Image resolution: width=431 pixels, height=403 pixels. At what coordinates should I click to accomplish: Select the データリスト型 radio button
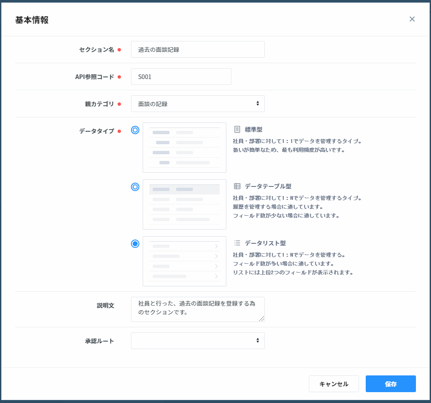pos(135,244)
